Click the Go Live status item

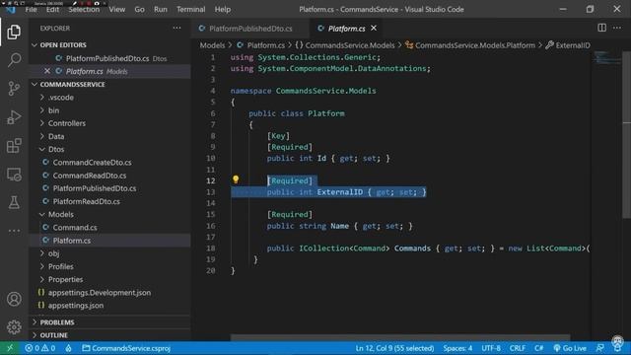pyautogui.click(x=570, y=348)
